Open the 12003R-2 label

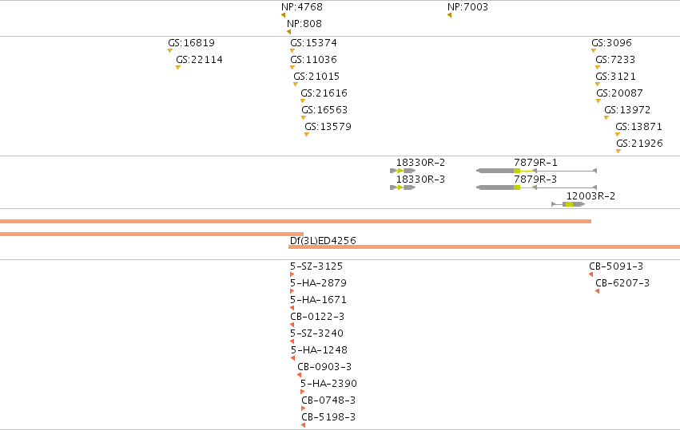[591, 196]
